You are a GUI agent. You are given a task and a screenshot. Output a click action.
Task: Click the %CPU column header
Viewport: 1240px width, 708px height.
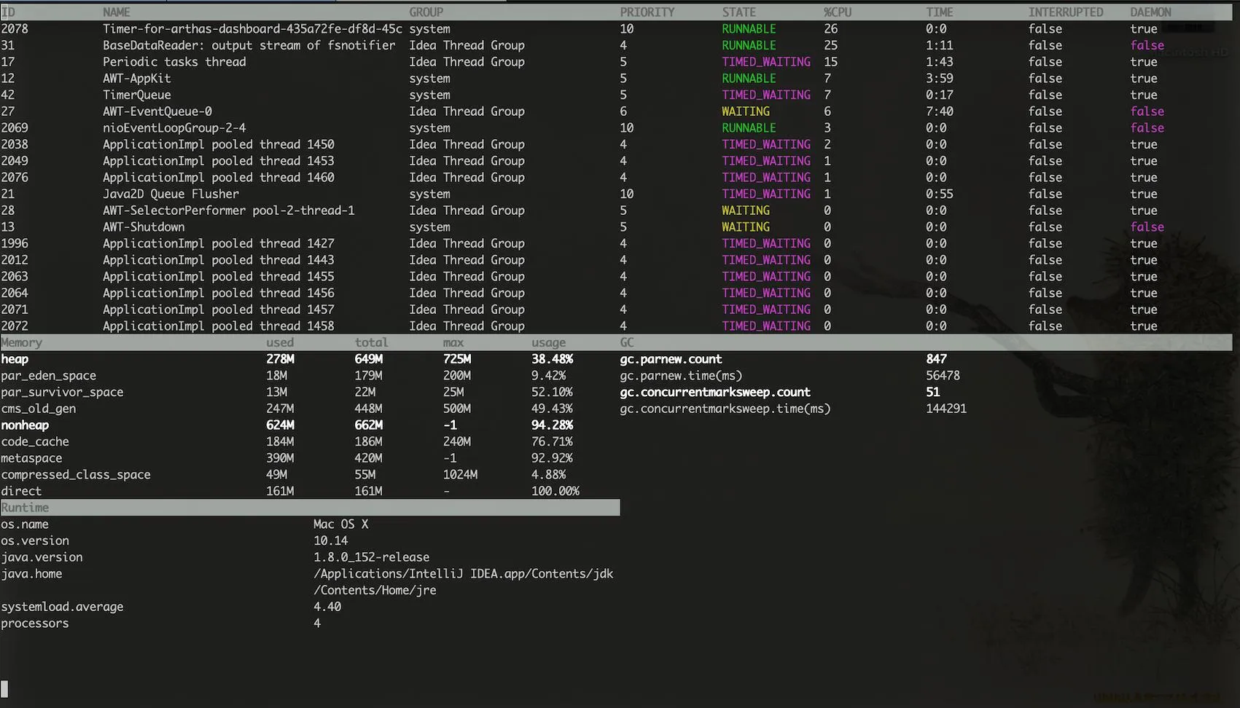(x=838, y=12)
